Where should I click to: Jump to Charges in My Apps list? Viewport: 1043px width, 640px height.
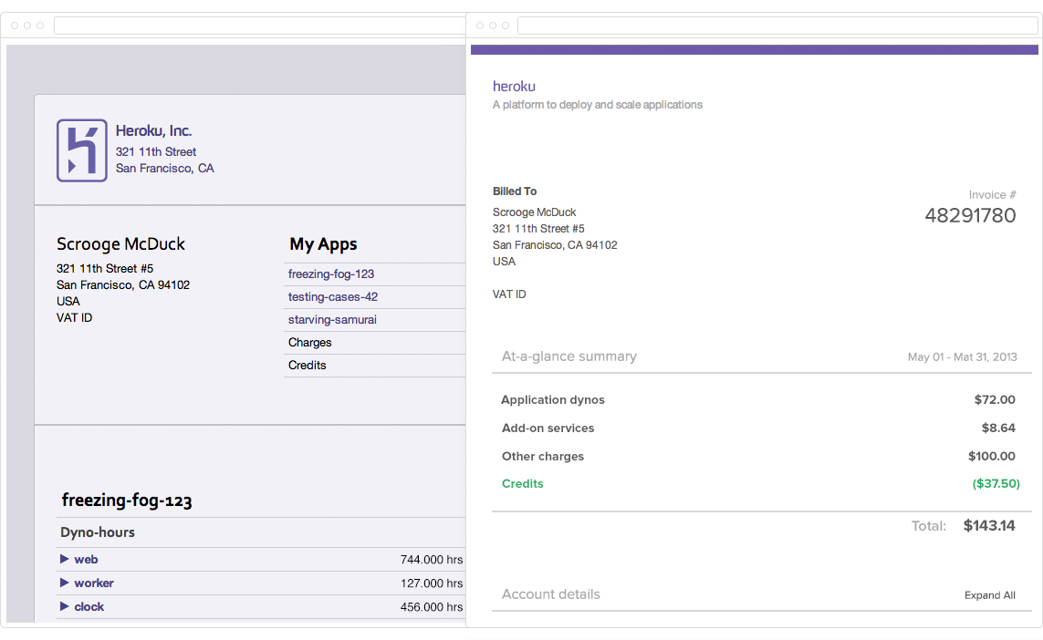coord(310,342)
